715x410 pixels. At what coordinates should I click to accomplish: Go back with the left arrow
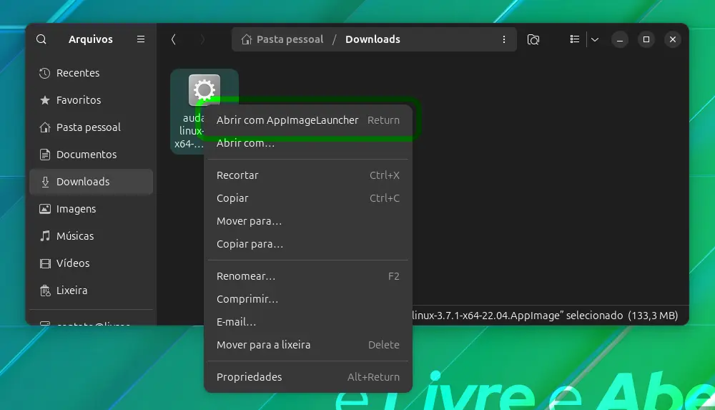(173, 39)
